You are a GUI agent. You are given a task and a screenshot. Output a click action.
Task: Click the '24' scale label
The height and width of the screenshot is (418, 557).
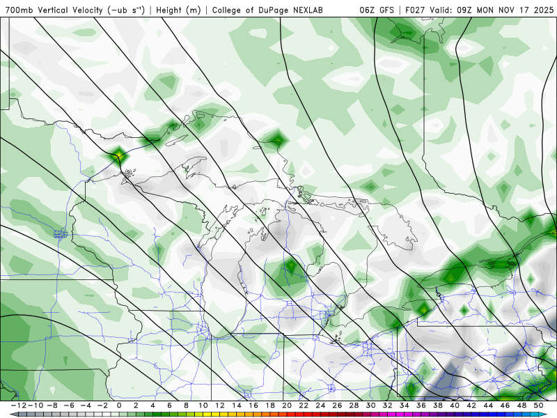(x=320, y=405)
